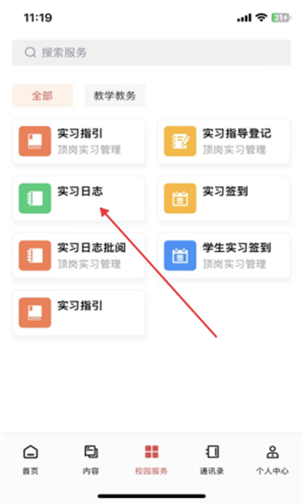
Task: Tap the green 实习日志 notebook icon
Action: (35, 198)
